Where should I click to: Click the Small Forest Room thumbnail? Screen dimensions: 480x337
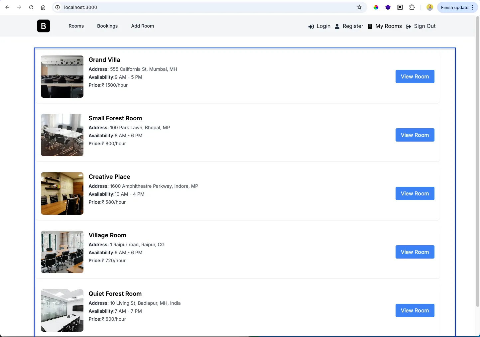point(62,135)
